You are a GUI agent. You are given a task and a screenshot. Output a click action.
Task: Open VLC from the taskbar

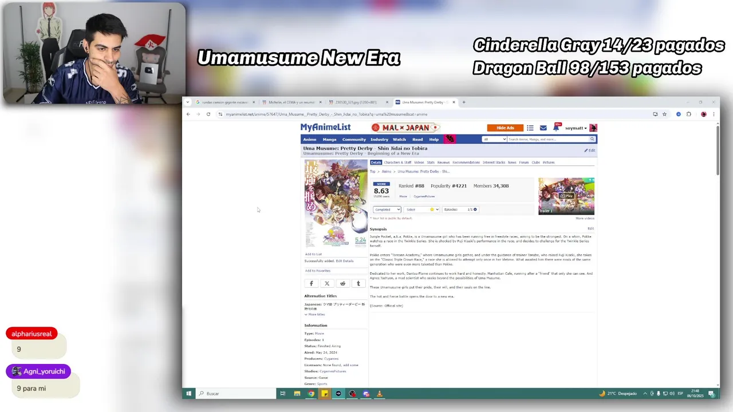click(x=379, y=394)
